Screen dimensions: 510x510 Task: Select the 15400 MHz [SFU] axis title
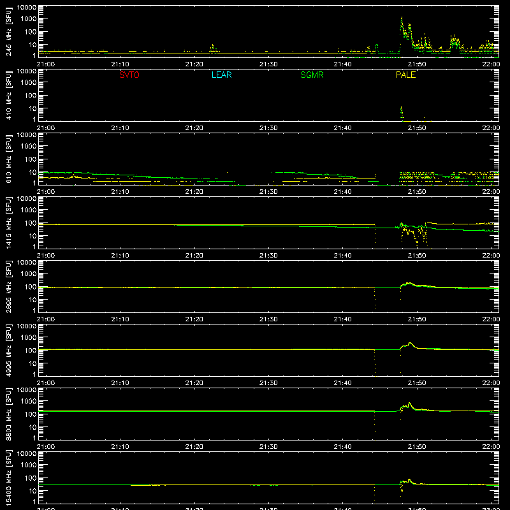click(9, 477)
